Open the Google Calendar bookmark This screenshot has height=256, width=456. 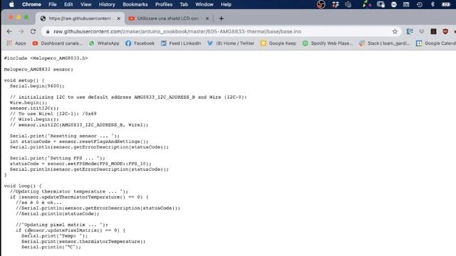[435, 43]
